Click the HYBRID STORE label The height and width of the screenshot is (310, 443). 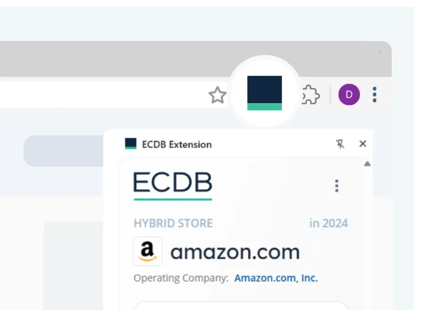tap(173, 223)
